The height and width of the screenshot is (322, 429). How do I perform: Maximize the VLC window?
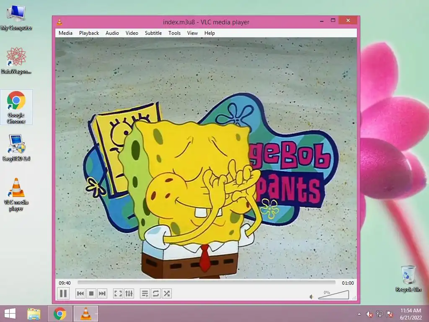tap(333, 21)
